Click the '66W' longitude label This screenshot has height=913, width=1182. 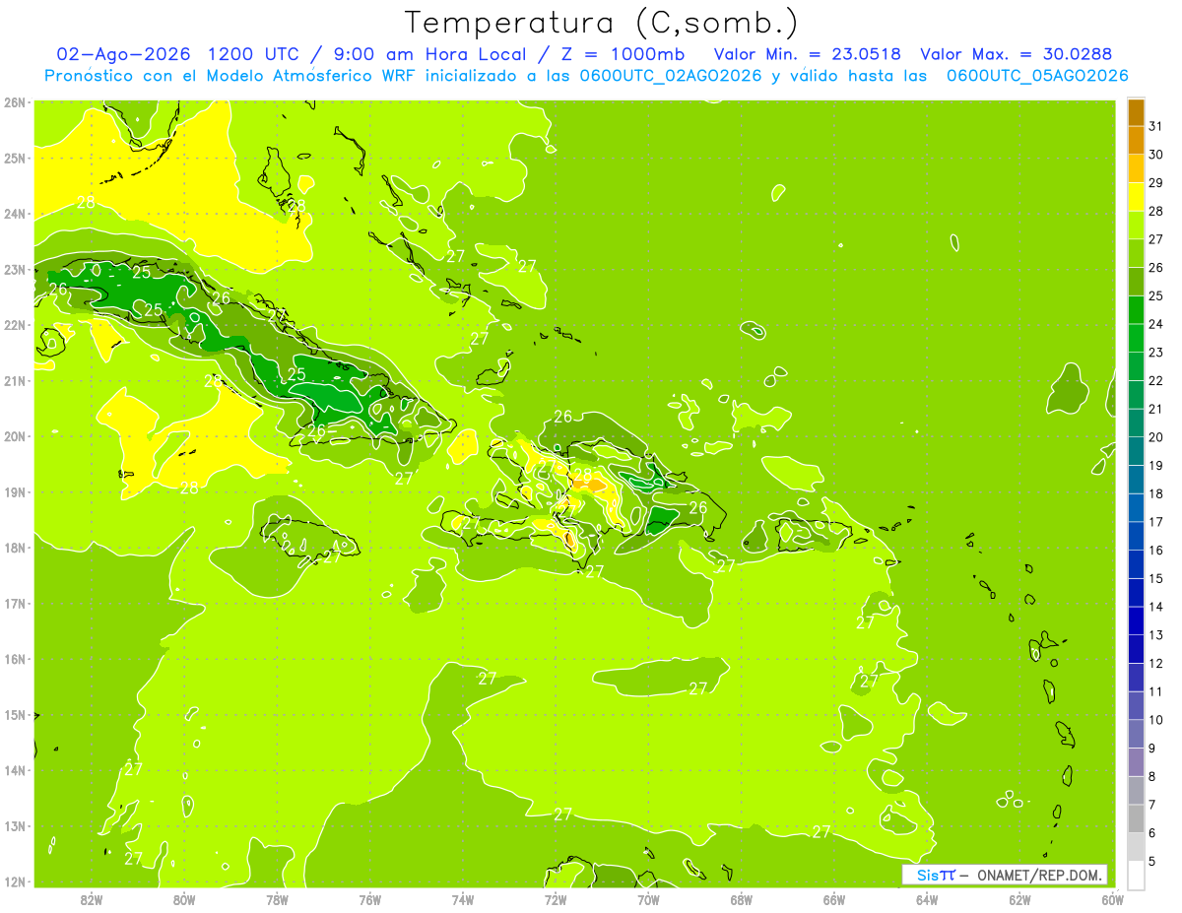pyautogui.click(x=834, y=899)
